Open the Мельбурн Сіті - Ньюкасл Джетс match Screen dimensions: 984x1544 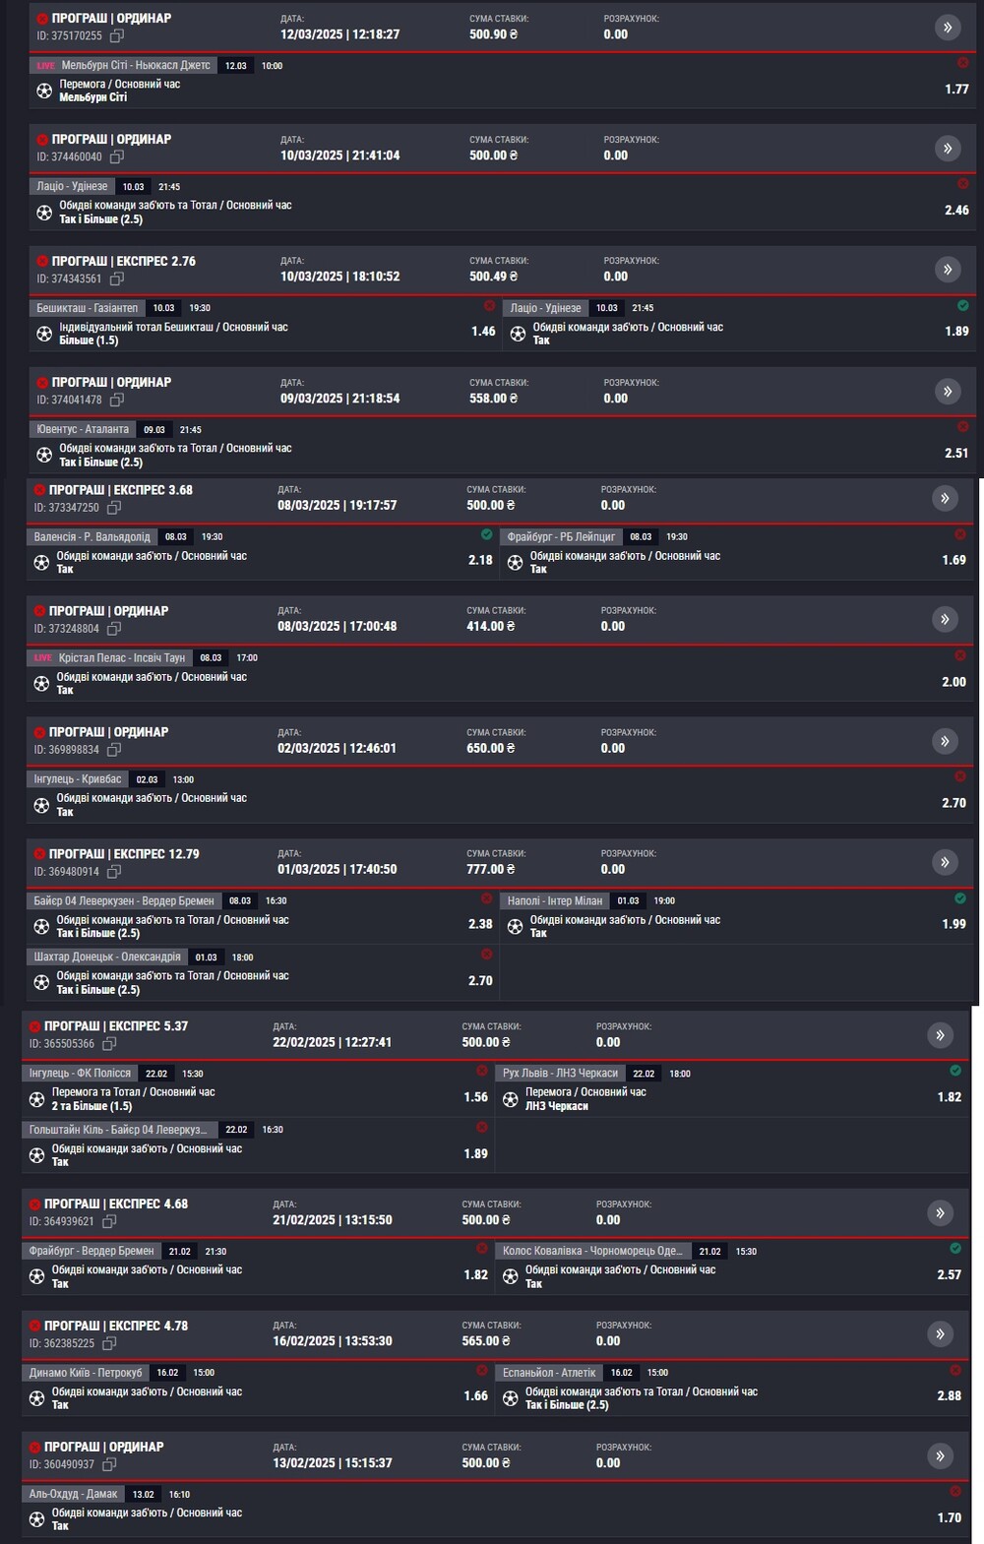click(136, 65)
